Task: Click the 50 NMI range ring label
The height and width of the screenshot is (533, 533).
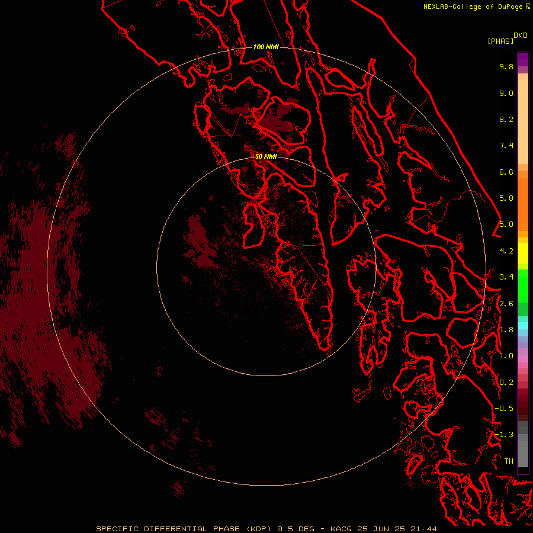Action: pyautogui.click(x=266, y=156)
